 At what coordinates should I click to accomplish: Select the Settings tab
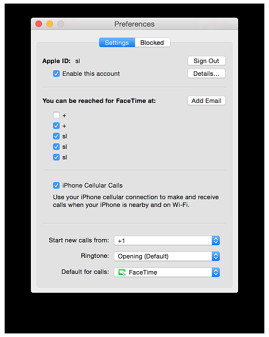[x=117, y=43]
